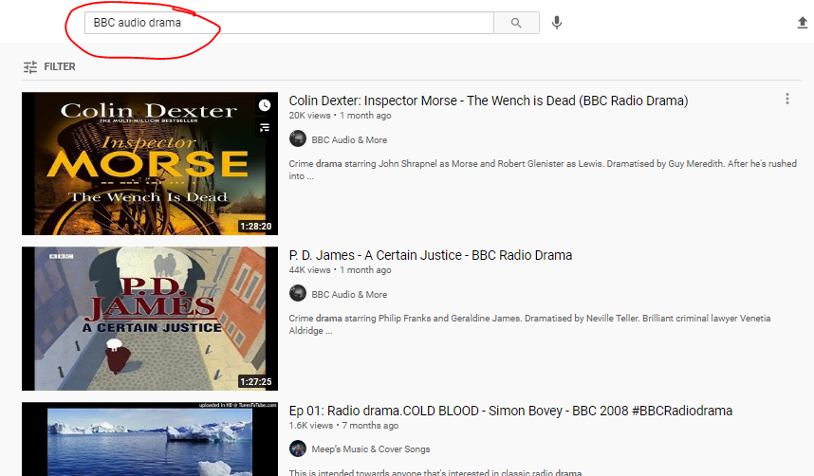Play the Inspector Morse video thumbnail
This screenshot has height=476, width=814.
[x=150, y=163]
